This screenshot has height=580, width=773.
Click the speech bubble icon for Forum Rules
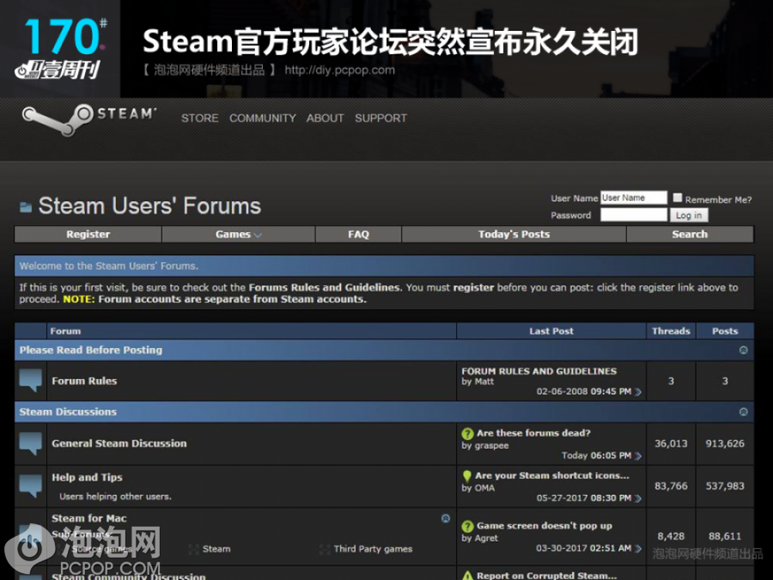pos(31,380)
